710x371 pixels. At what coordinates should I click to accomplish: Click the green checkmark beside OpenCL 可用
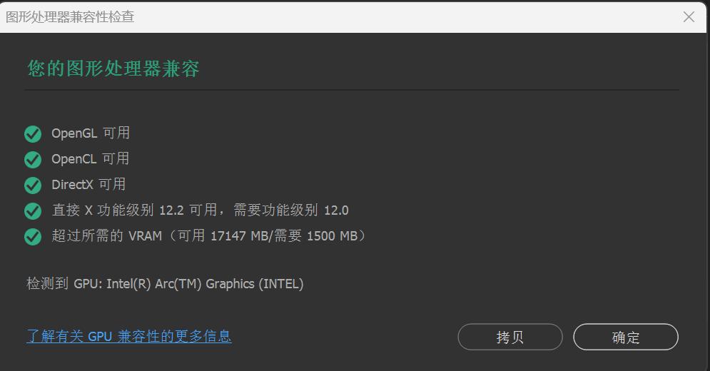33,159
